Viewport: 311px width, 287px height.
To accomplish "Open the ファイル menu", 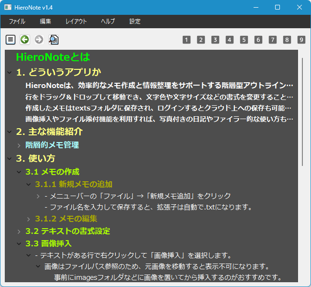I will click(x=17, y=21).
